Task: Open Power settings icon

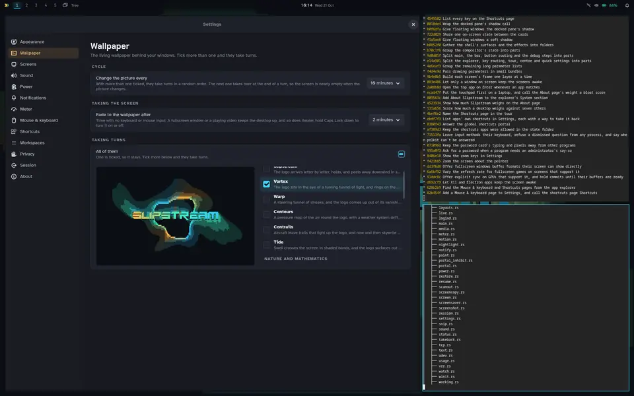Action: click(14, 86)
